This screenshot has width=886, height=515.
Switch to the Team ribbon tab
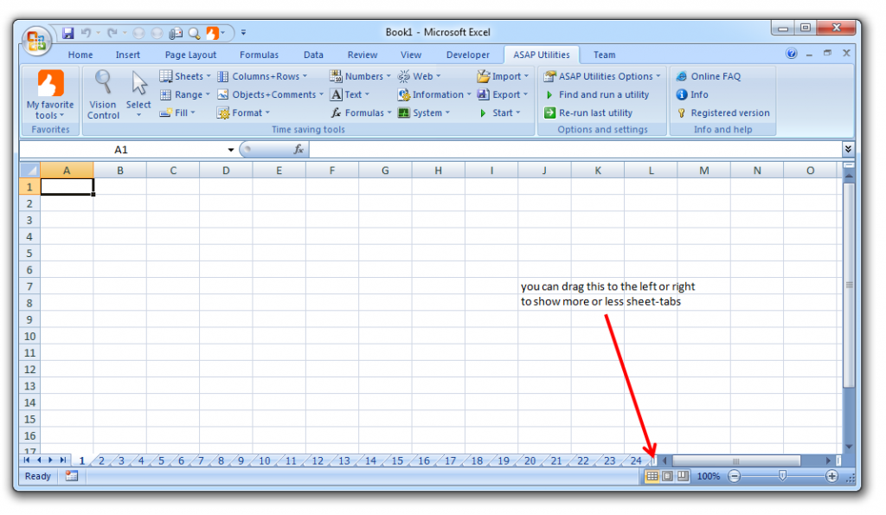click(604, 55)
